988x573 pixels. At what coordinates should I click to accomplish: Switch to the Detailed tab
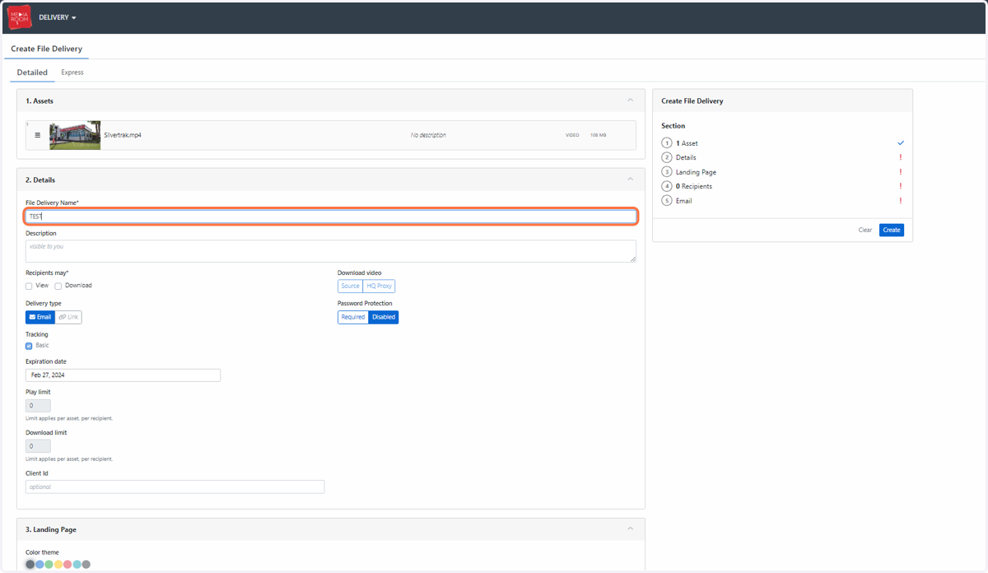(32, 72)
